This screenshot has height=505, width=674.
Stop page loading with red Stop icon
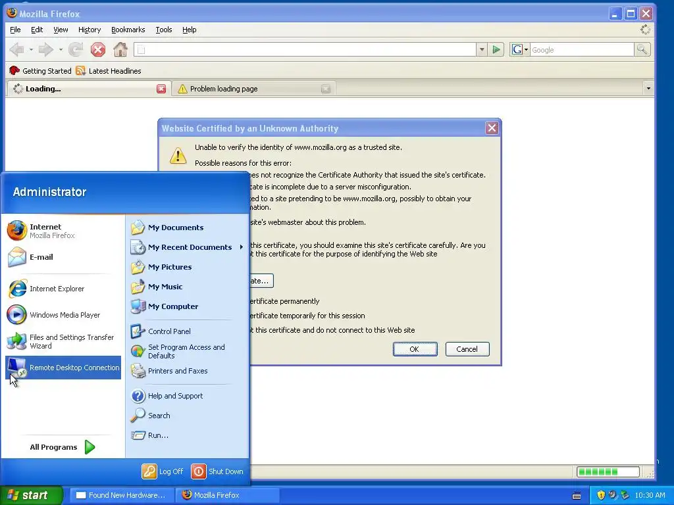coord(98,50)
